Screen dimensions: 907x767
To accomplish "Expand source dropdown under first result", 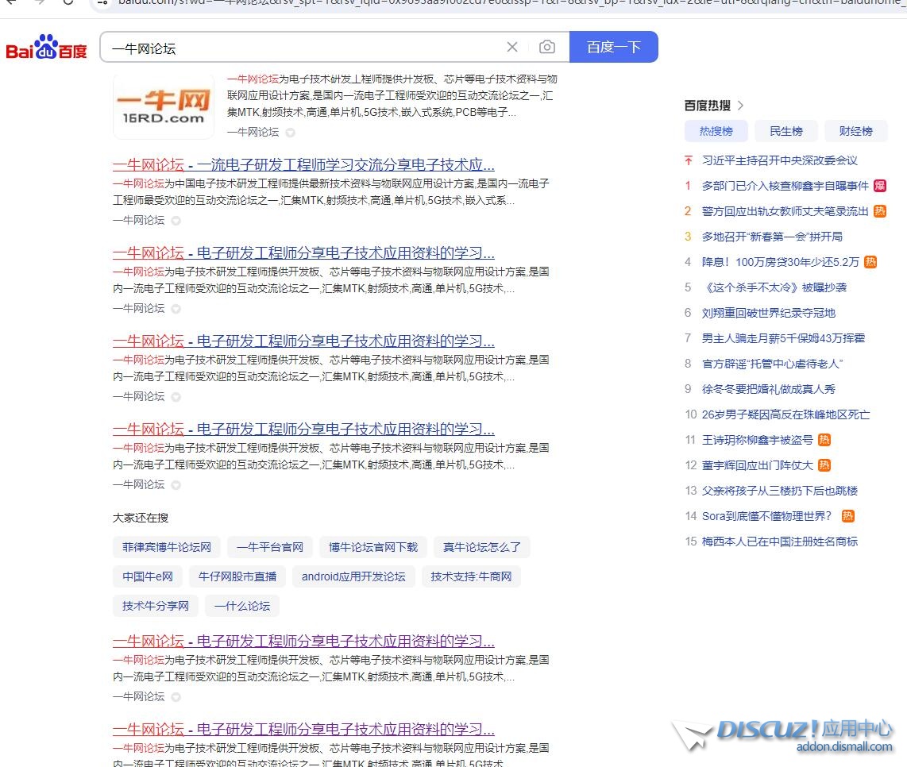I will point(176,221).
